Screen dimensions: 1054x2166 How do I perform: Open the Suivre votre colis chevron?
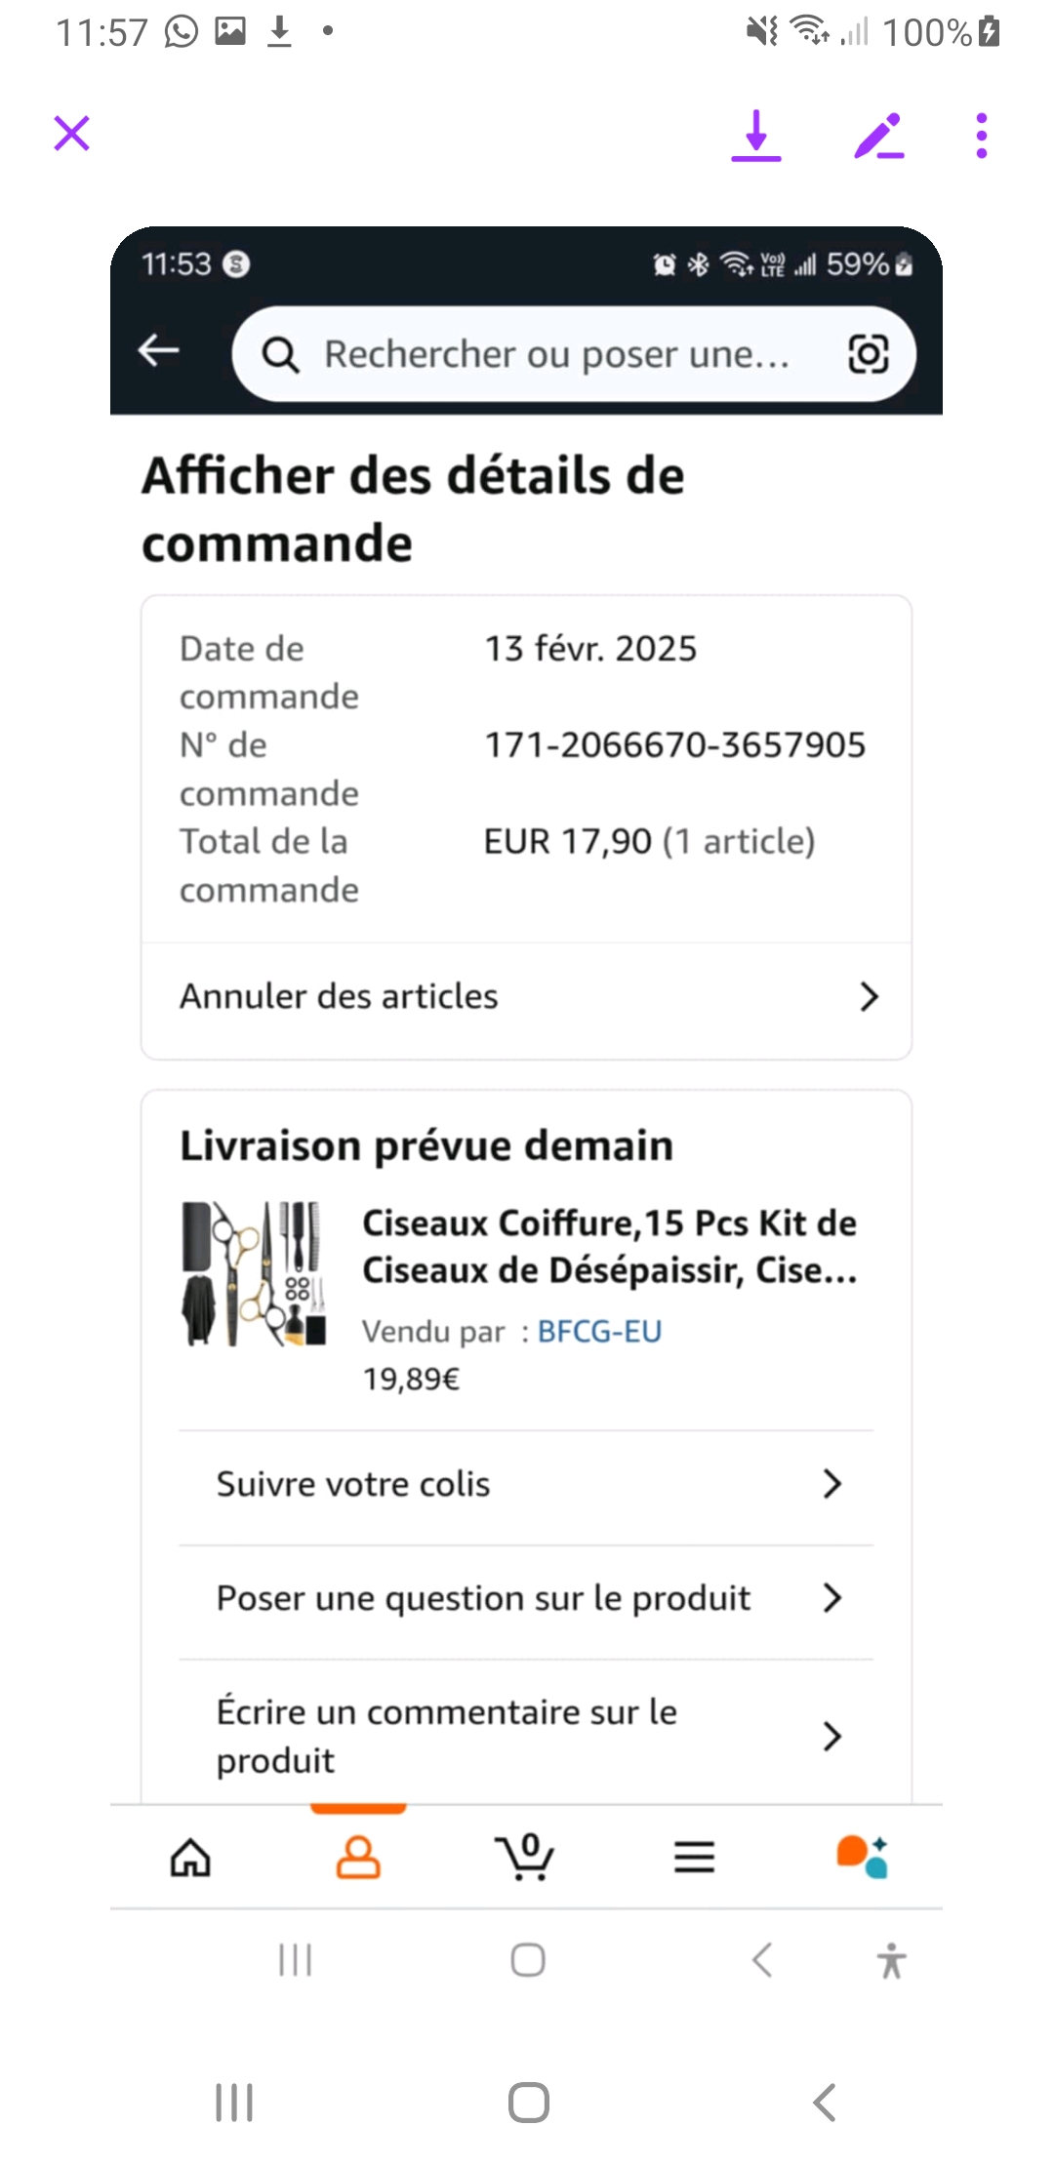click(831, 1484)
